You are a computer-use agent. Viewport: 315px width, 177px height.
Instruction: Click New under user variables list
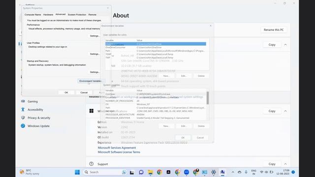point(166,76)
